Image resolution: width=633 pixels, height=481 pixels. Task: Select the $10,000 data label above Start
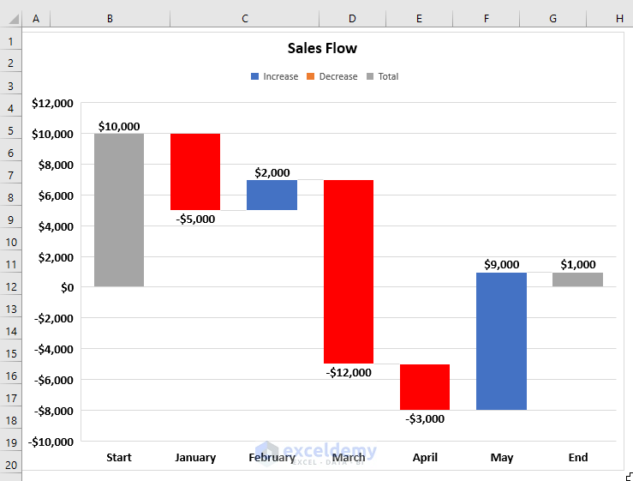point(119,126)
